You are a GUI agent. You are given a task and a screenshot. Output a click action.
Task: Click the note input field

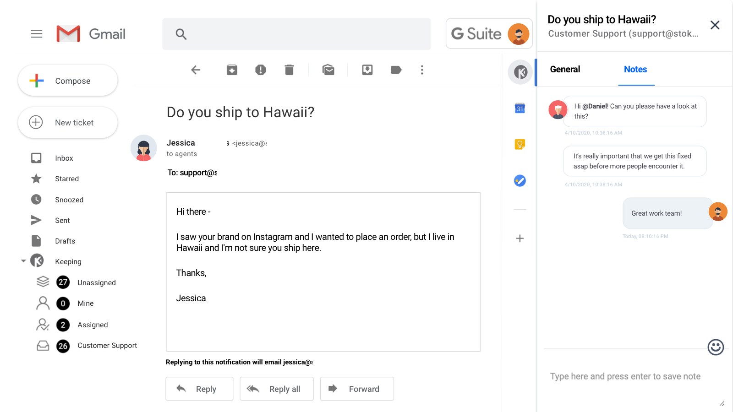point(625,376)
